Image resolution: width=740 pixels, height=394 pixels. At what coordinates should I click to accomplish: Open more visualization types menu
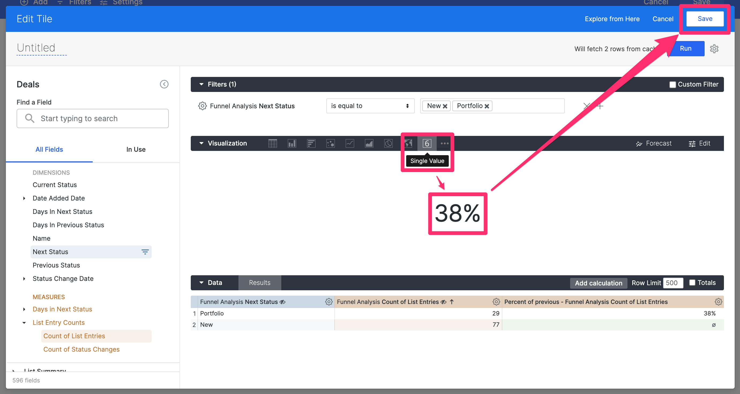pos(444,143)
